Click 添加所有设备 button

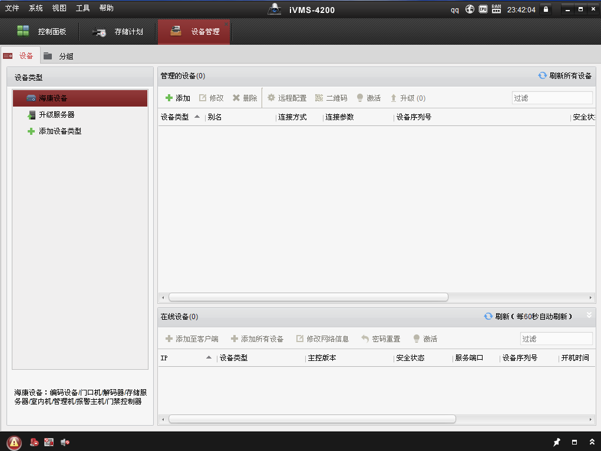(257, 339)
